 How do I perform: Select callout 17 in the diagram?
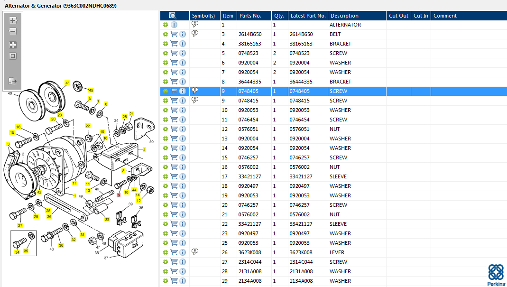click(74, 183)
